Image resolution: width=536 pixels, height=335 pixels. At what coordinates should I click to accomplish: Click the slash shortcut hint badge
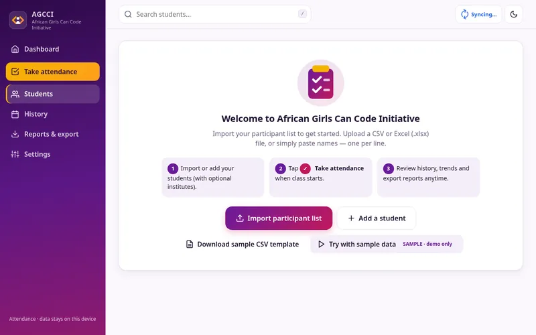302,14
